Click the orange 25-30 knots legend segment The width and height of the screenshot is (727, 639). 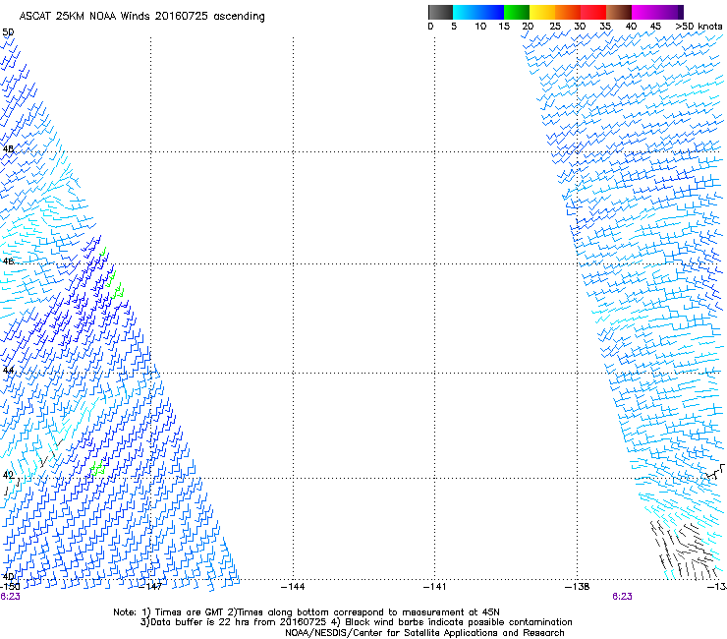point(568,12)
